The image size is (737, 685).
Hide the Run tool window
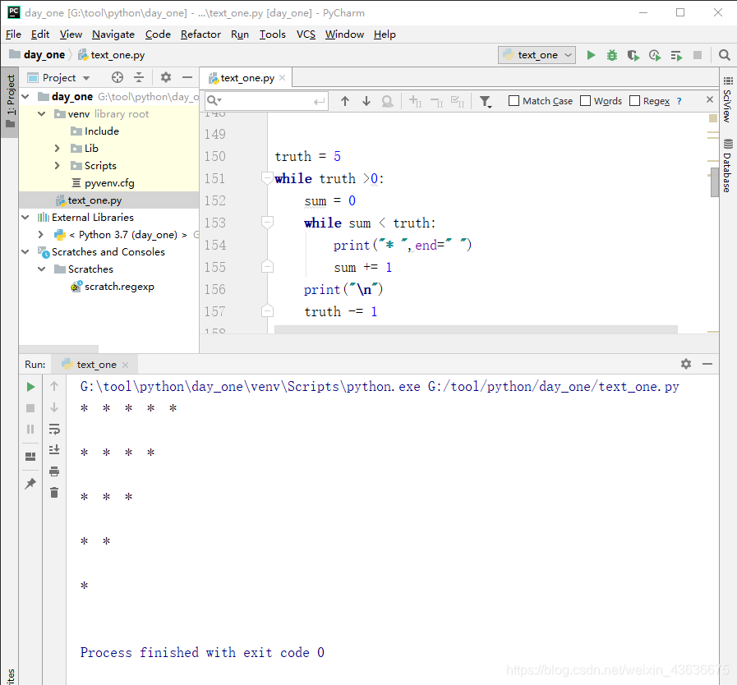tap(707, 364)
